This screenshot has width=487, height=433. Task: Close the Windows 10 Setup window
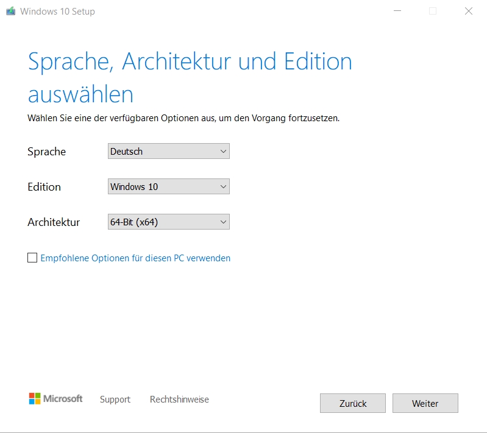[468, 11]
